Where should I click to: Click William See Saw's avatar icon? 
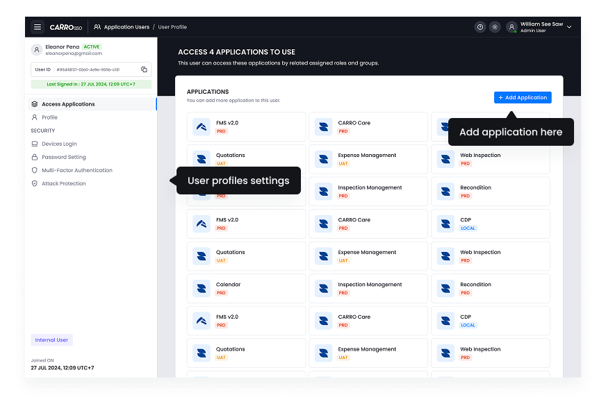pyautogui.click(x=511, y=26)
